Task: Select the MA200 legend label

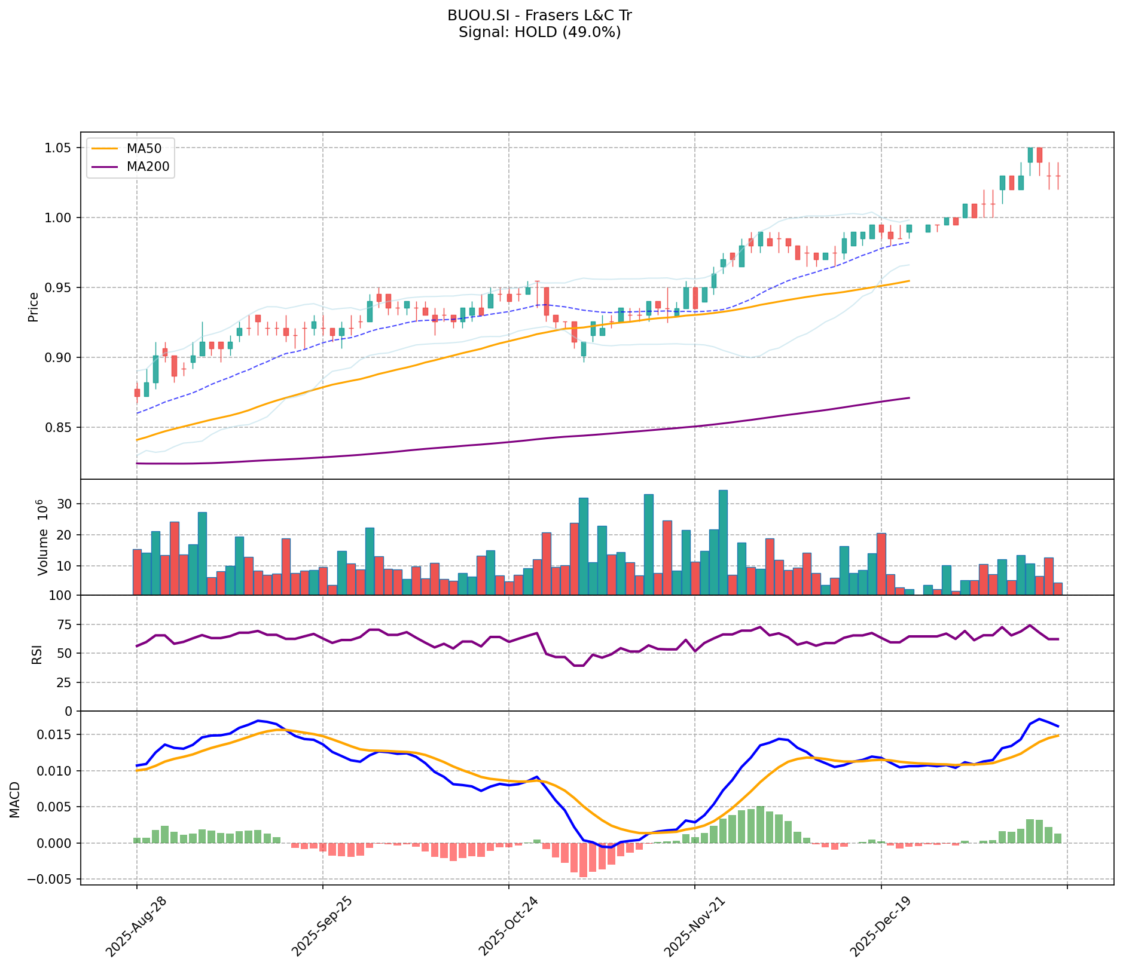Action: click(x=148, y=168)
